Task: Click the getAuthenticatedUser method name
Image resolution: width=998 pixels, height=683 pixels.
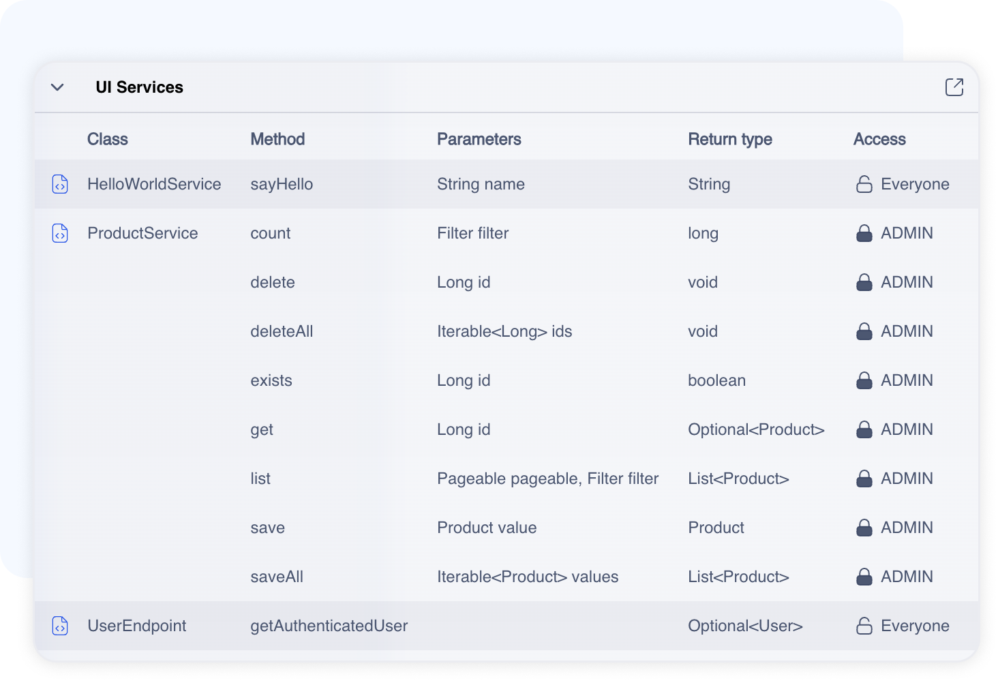Action: tap(329, 626)
